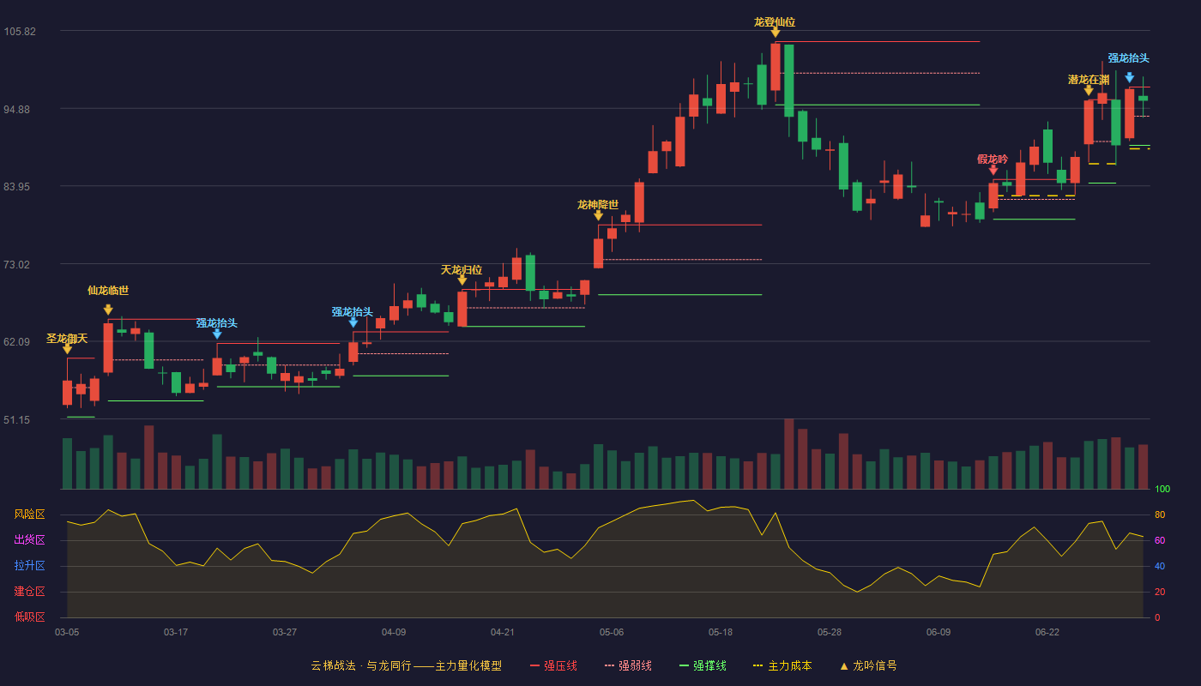Select the 风险区 zone label
This screenshot has width=1201, height=686.
(x=30, y=514)
